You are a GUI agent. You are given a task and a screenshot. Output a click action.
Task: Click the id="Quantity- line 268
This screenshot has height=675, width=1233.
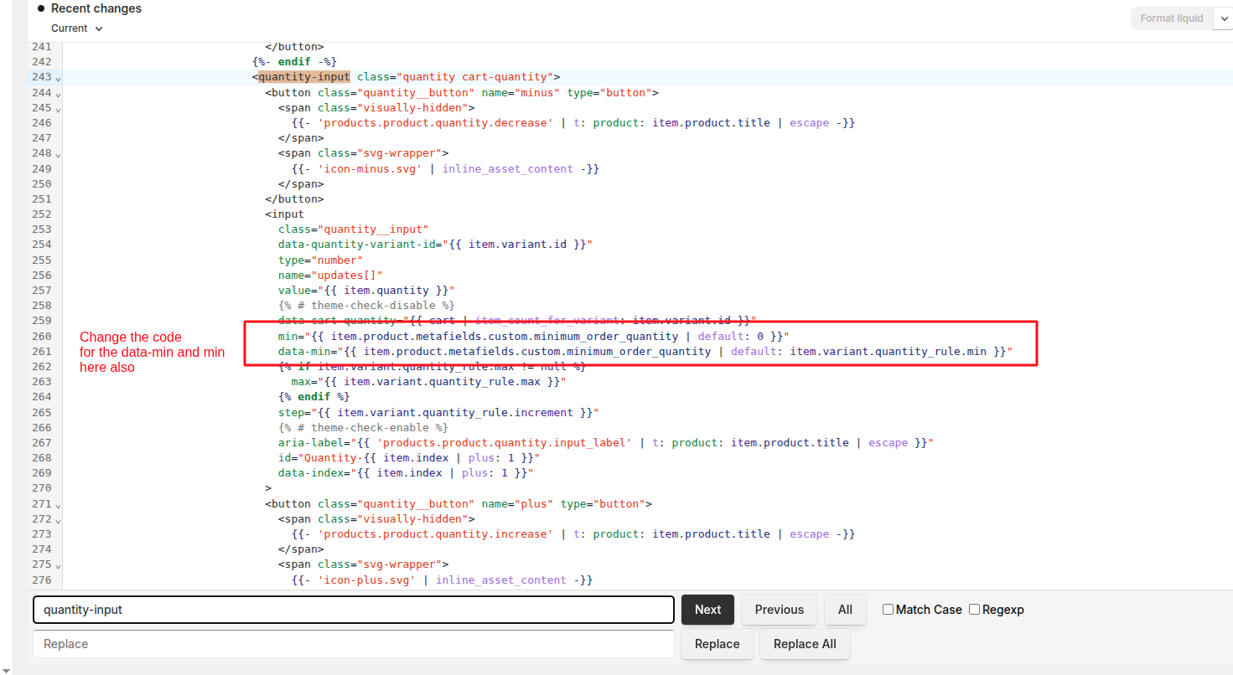[x=409, y=457]
